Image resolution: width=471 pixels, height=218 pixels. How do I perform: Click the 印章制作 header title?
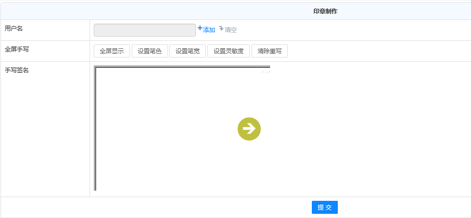pos(325,11)
